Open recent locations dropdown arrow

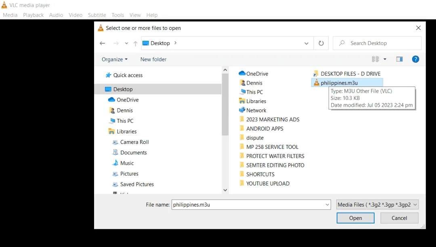(126, 43)
